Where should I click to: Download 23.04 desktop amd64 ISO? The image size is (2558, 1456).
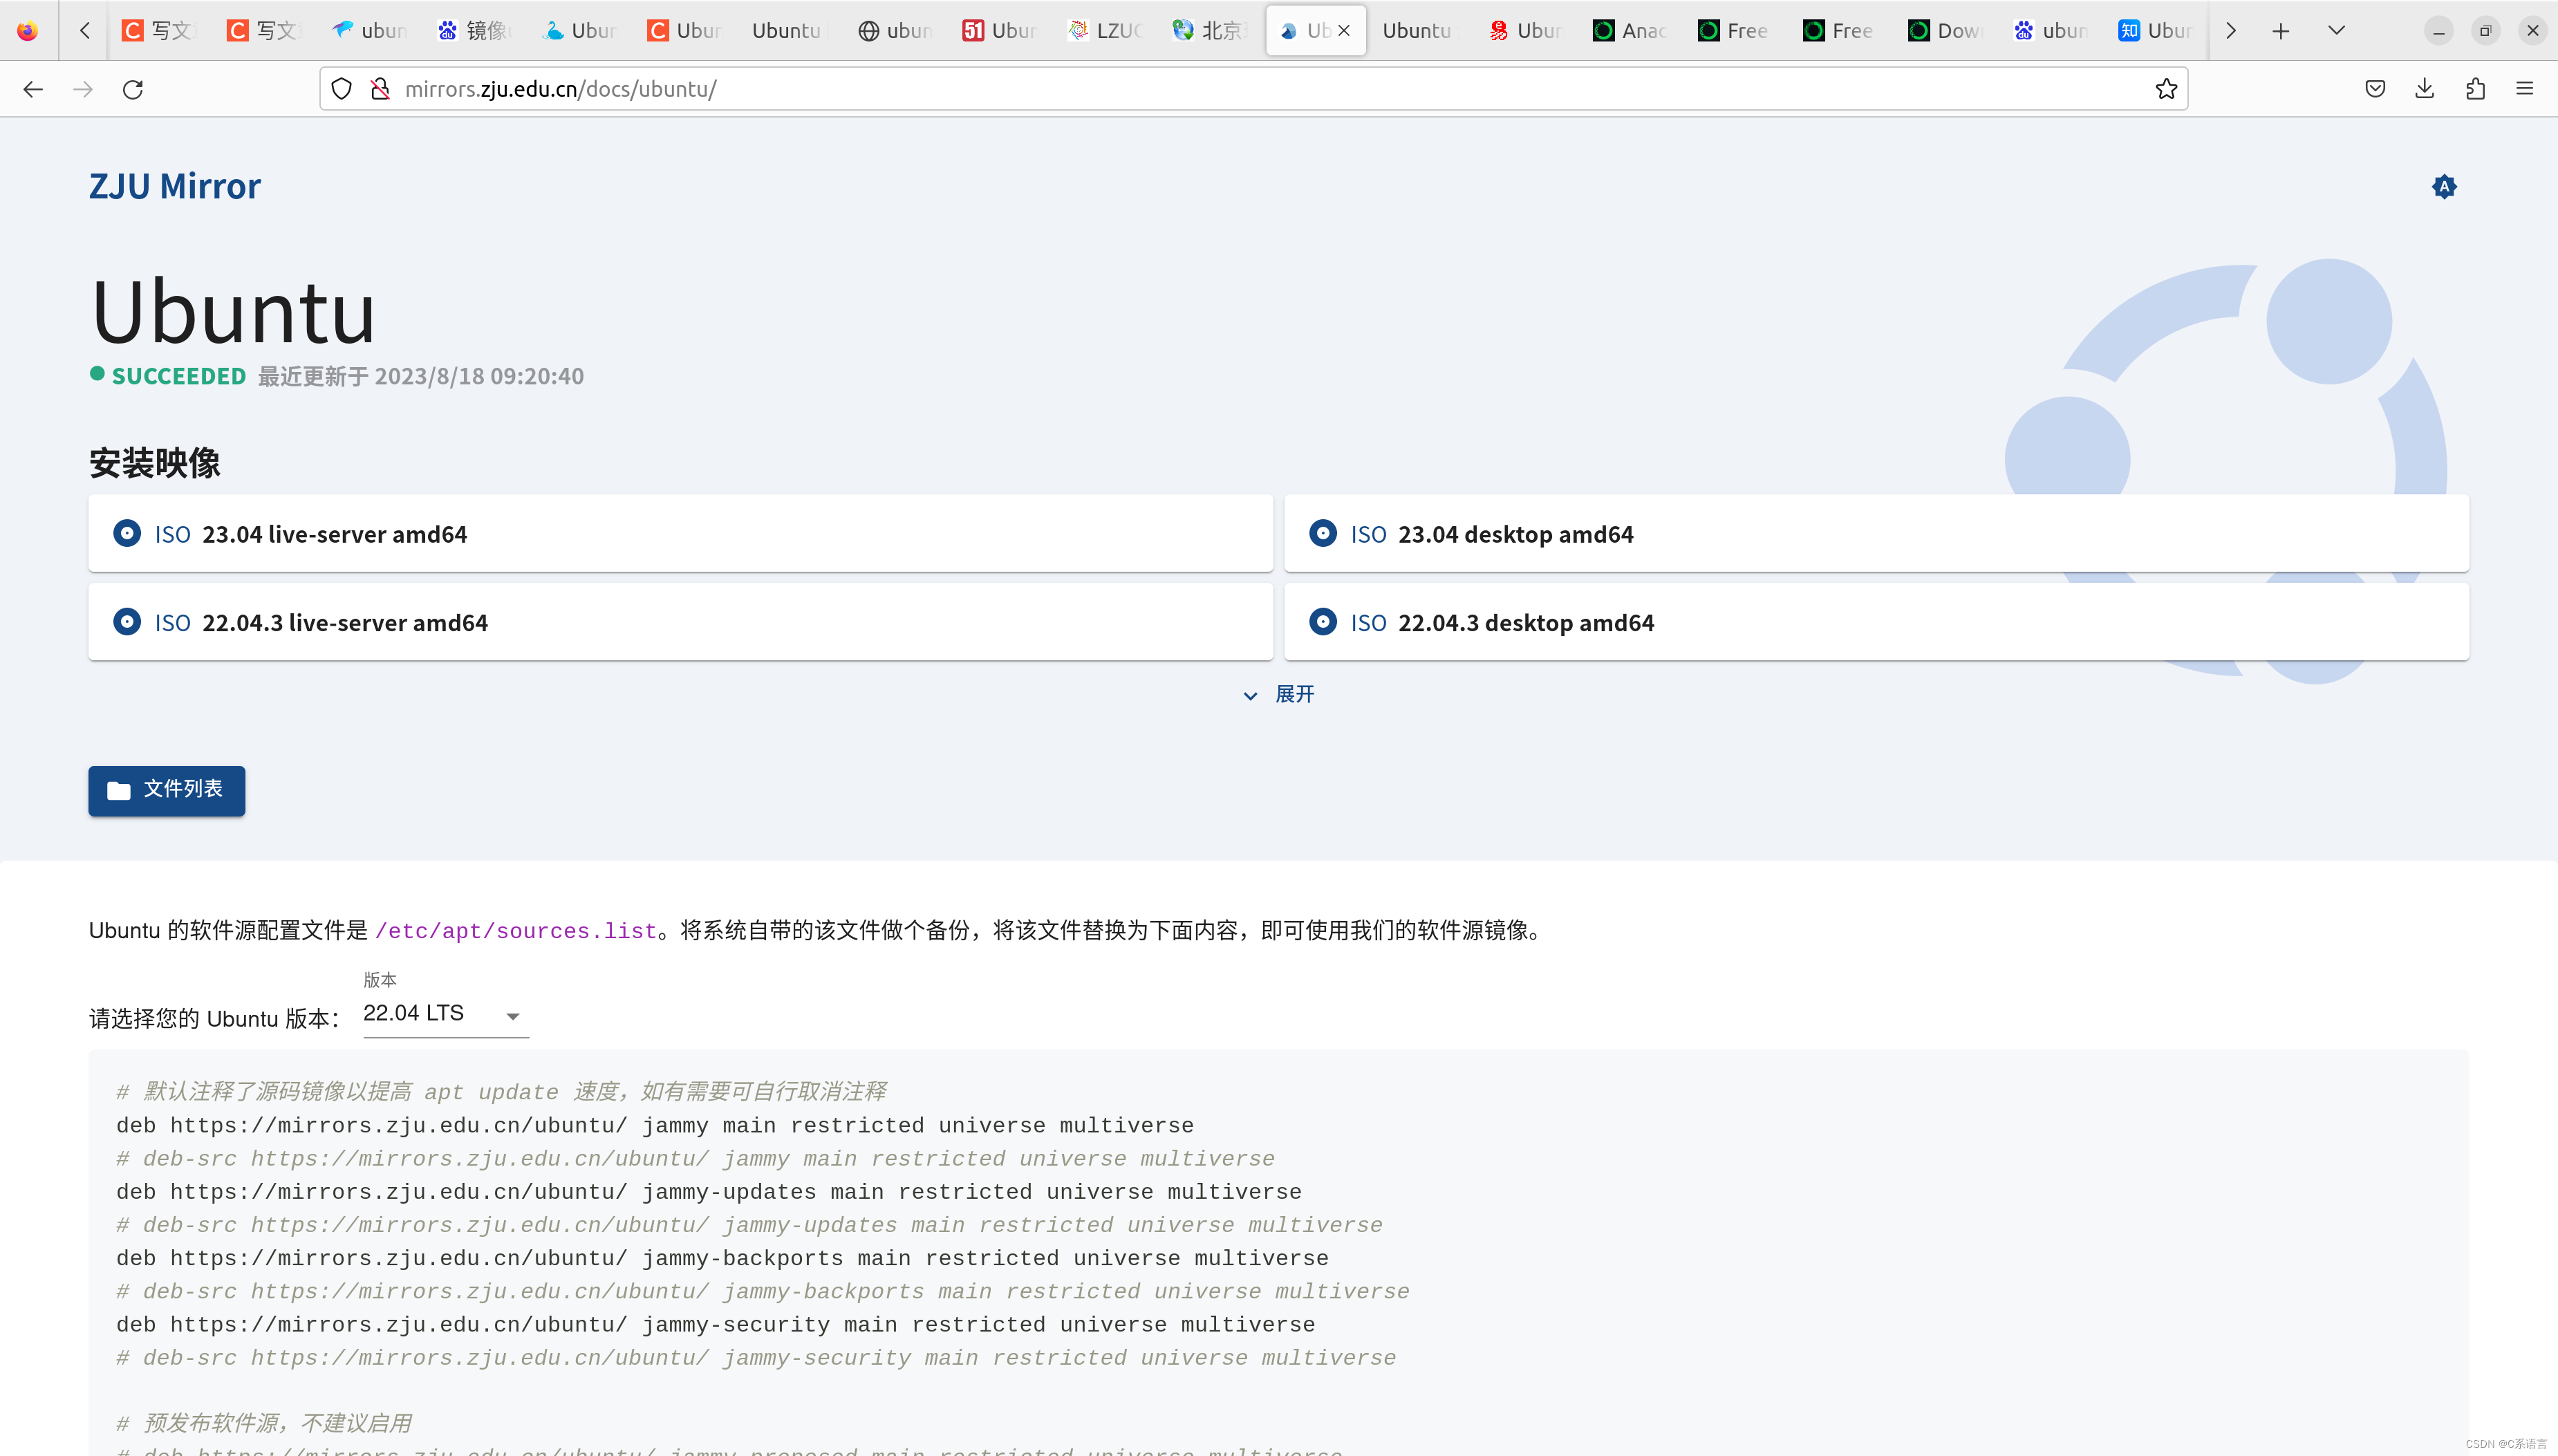click(1876, 534)
